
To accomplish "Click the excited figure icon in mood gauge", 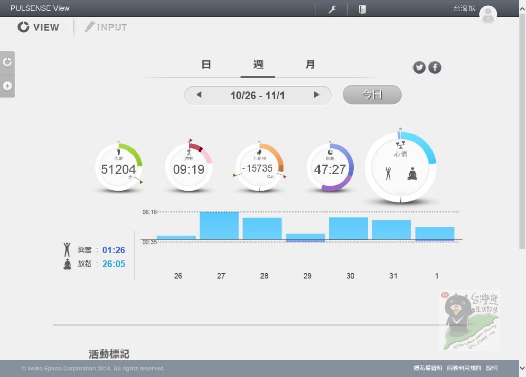I will coord(388,174).
